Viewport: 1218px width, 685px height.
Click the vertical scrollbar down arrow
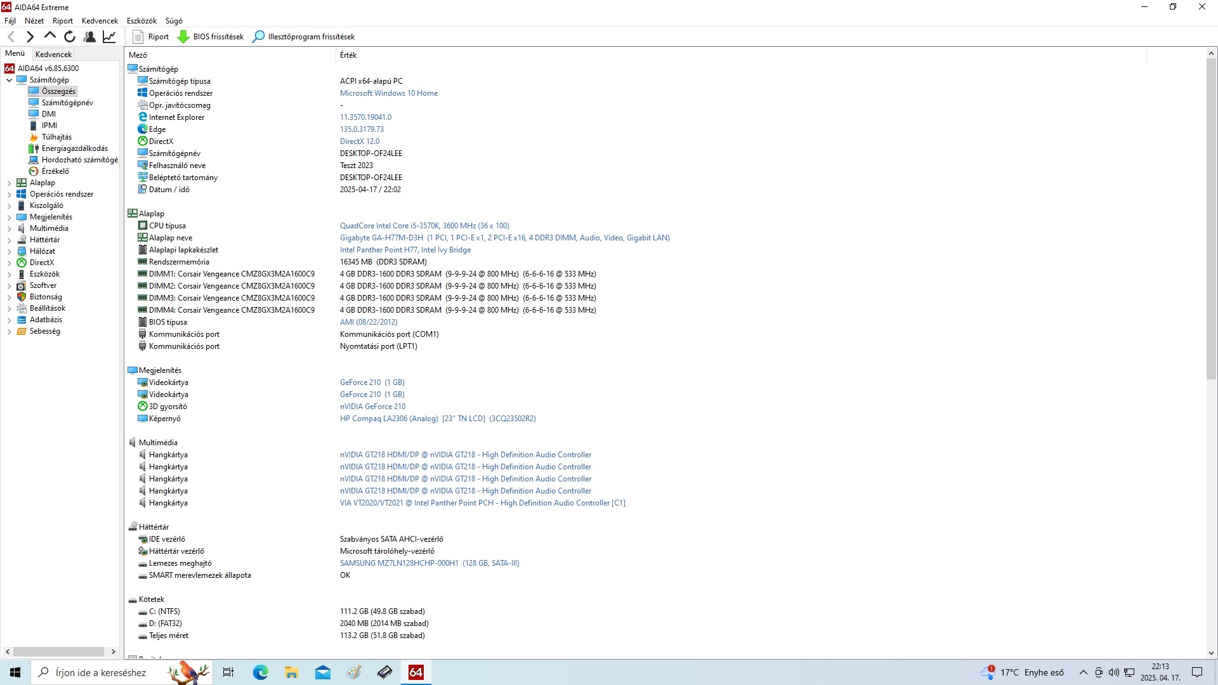1211,653
